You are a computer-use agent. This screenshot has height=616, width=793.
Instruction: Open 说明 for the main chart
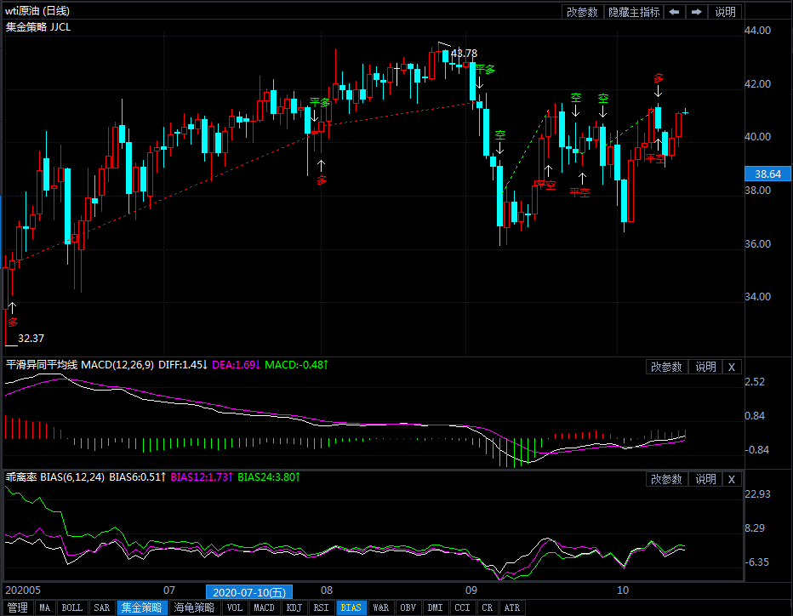[x=725, y=12]
